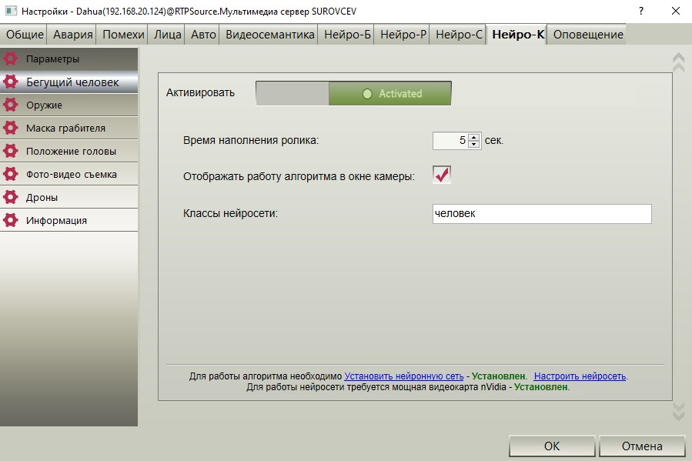
Task: Toggle the Activated switch off
Action: [x=353, y=93]
